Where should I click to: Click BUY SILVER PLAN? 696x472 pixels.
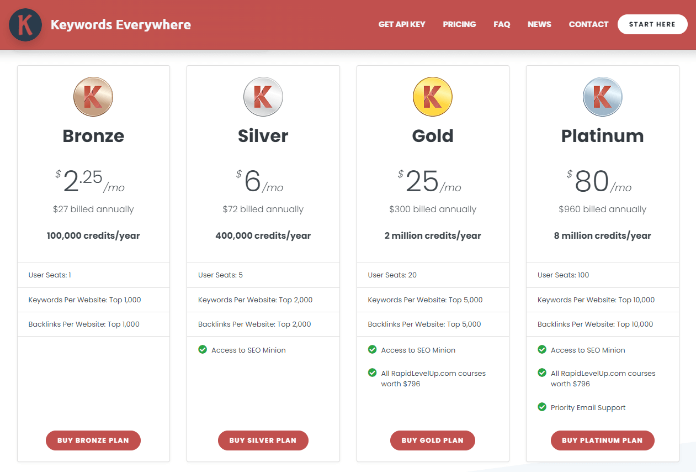pyautogui.click(x=263, y=440)
